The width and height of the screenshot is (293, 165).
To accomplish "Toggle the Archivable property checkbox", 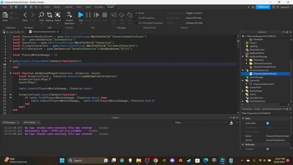I will [x=267, y=123].
